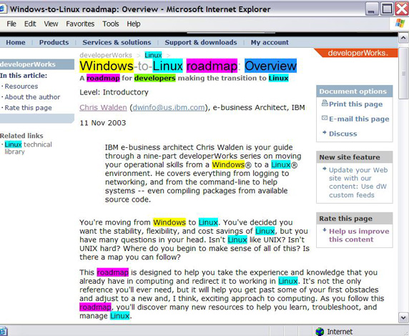Click the Windows-to-Linux roadmap: Overview heading

188,66
